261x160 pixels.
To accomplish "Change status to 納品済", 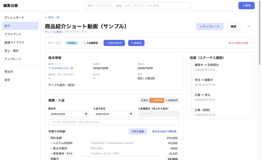I will pyautogui.click(x=136, y=43).
